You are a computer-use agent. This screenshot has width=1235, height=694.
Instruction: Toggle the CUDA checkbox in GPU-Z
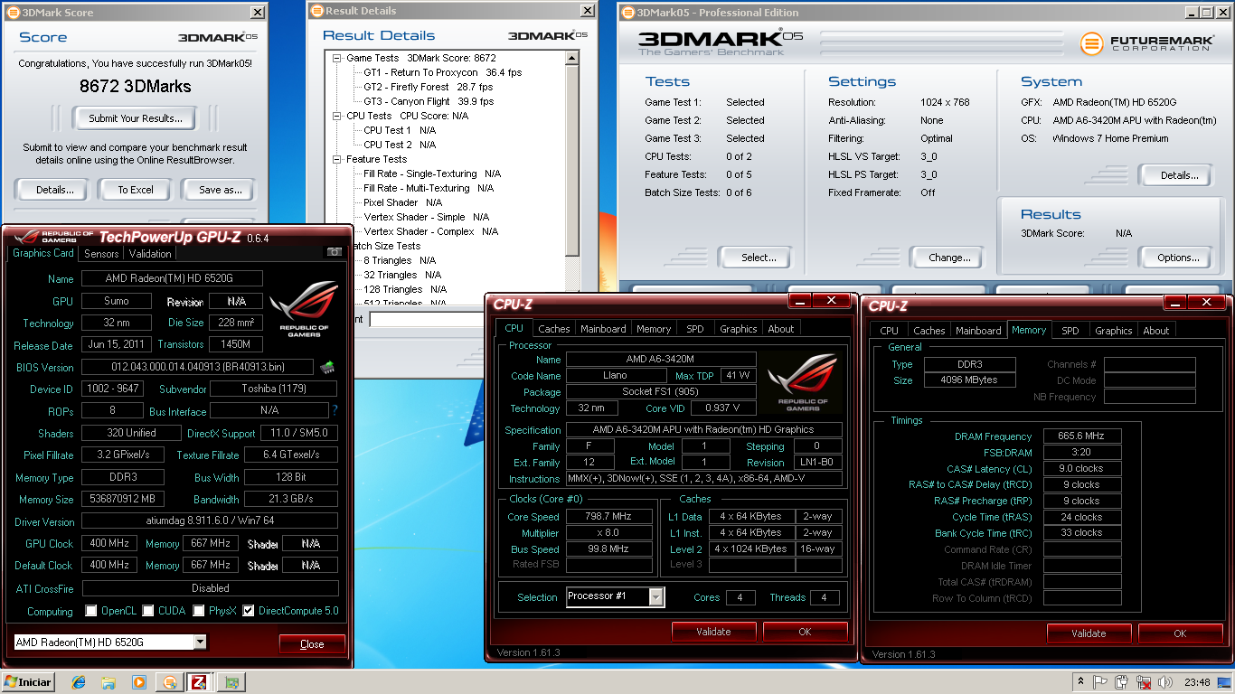[148, 611]
